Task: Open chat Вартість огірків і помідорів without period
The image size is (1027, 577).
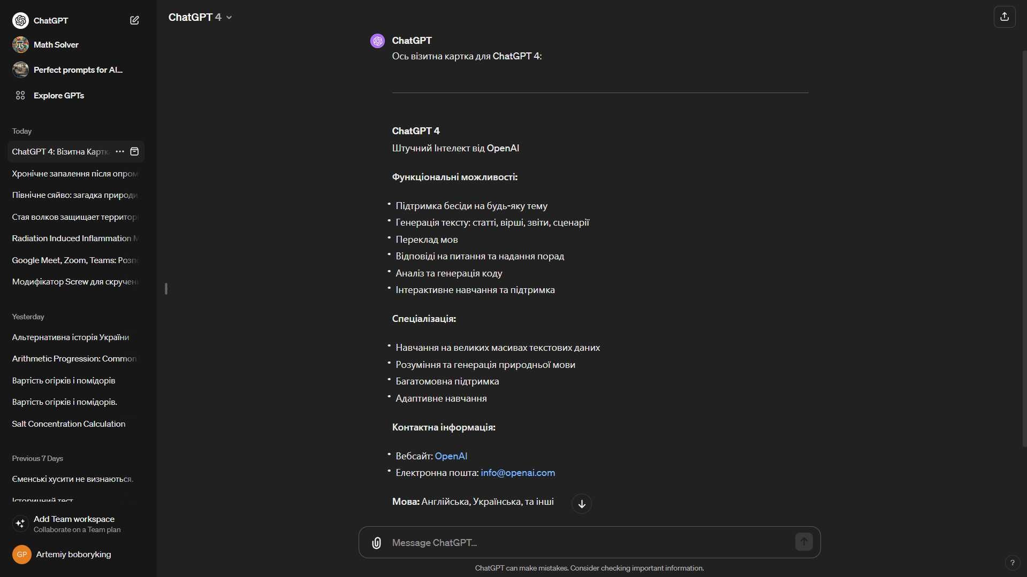Action: [75, 381]
